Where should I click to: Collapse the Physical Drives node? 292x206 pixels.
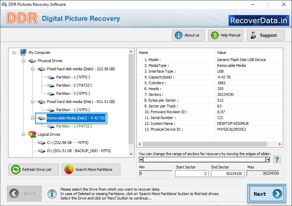point(23,61)
